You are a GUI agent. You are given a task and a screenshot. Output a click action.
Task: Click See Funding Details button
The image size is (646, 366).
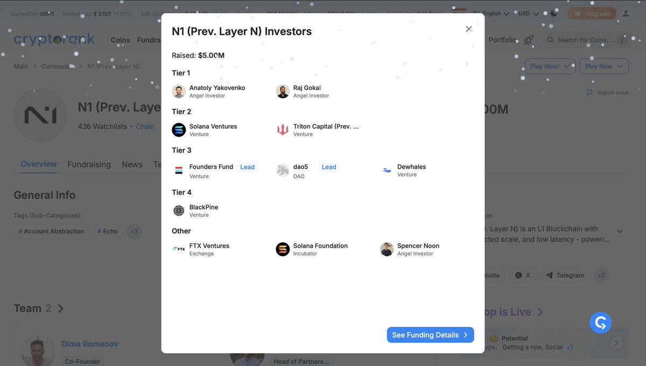(430, 335)
